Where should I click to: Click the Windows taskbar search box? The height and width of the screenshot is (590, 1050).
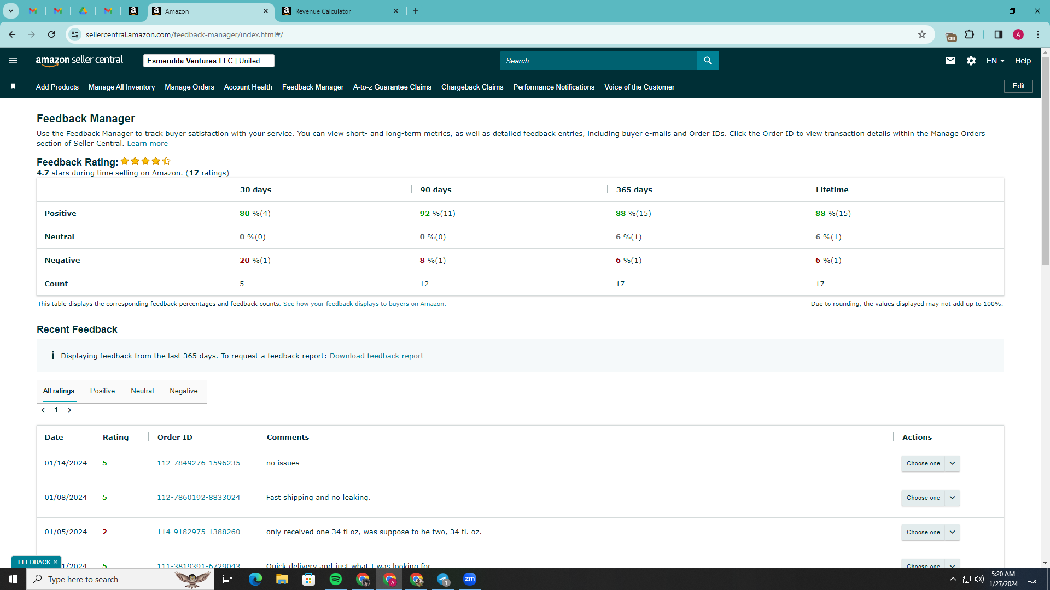119,579
